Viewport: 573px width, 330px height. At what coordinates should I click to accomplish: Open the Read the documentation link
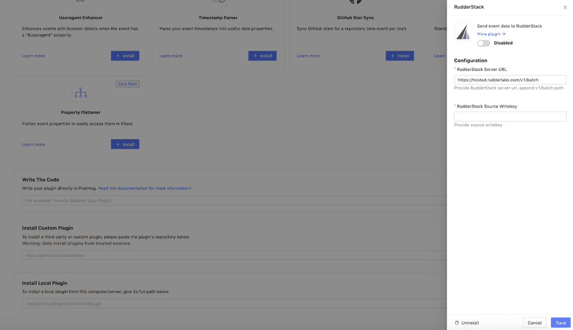144,188
